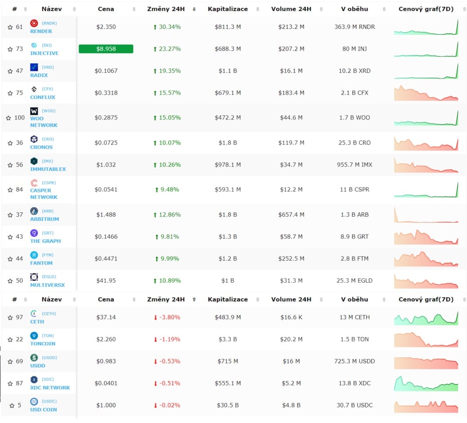This screenshot has width=467, height=423.
Task: Select the Fantom coin logo
Action: (34, 255)
